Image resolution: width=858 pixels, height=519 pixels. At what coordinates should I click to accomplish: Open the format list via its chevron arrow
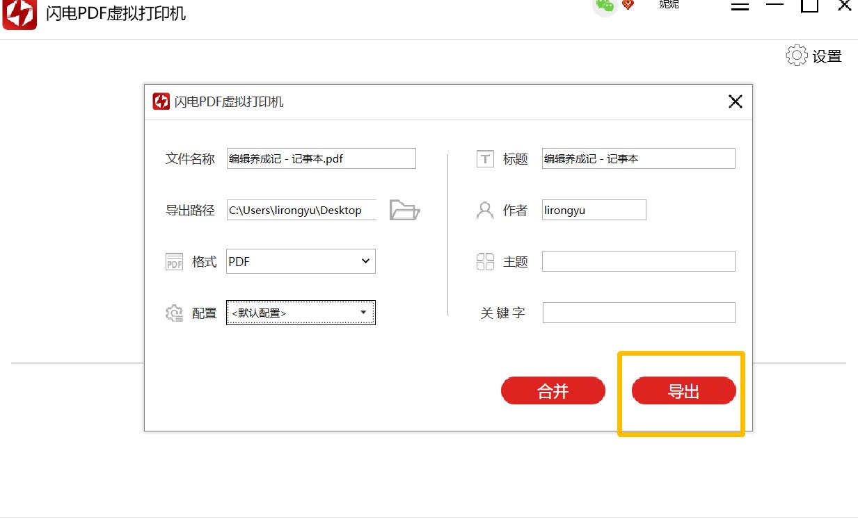coord(365,261)
